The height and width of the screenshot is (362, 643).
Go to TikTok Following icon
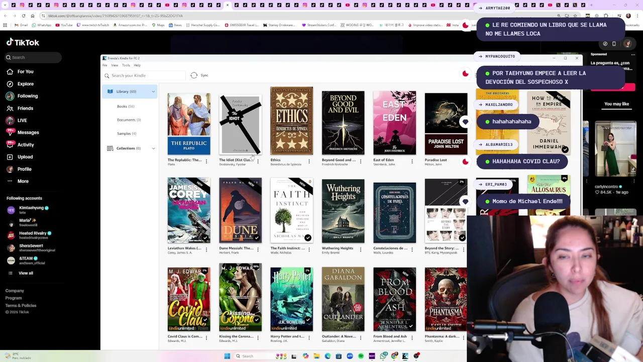tap(10, 96)
